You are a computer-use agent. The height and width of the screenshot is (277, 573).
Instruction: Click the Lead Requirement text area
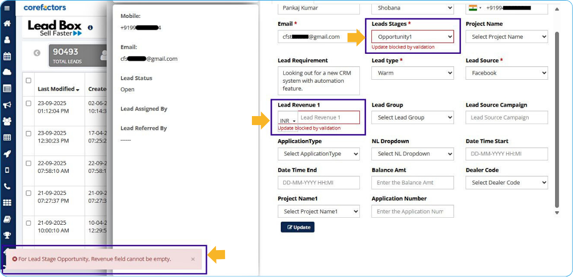pos(319,81)
